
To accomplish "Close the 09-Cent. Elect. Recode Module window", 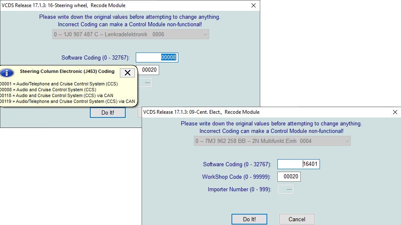I will pos(395,112).
